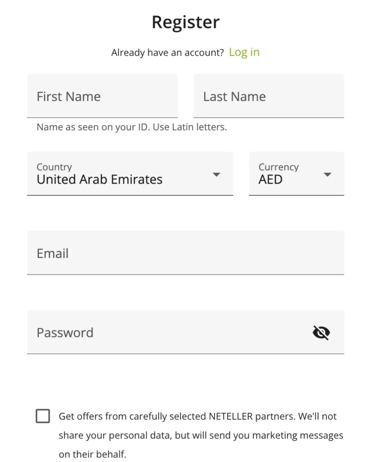Viewport: 368px width, 462px height.
Task: Toggle password visibility eye icon
Action: pyautogui.click(x=321, y=333)
